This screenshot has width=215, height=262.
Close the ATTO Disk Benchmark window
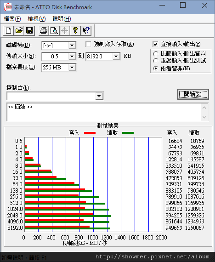(204, 5)
